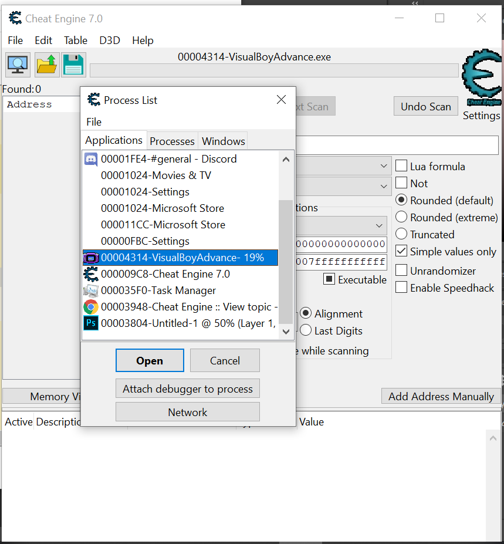Select the Task Manager process entry
The image size is (504, 544).
(158, 290)
